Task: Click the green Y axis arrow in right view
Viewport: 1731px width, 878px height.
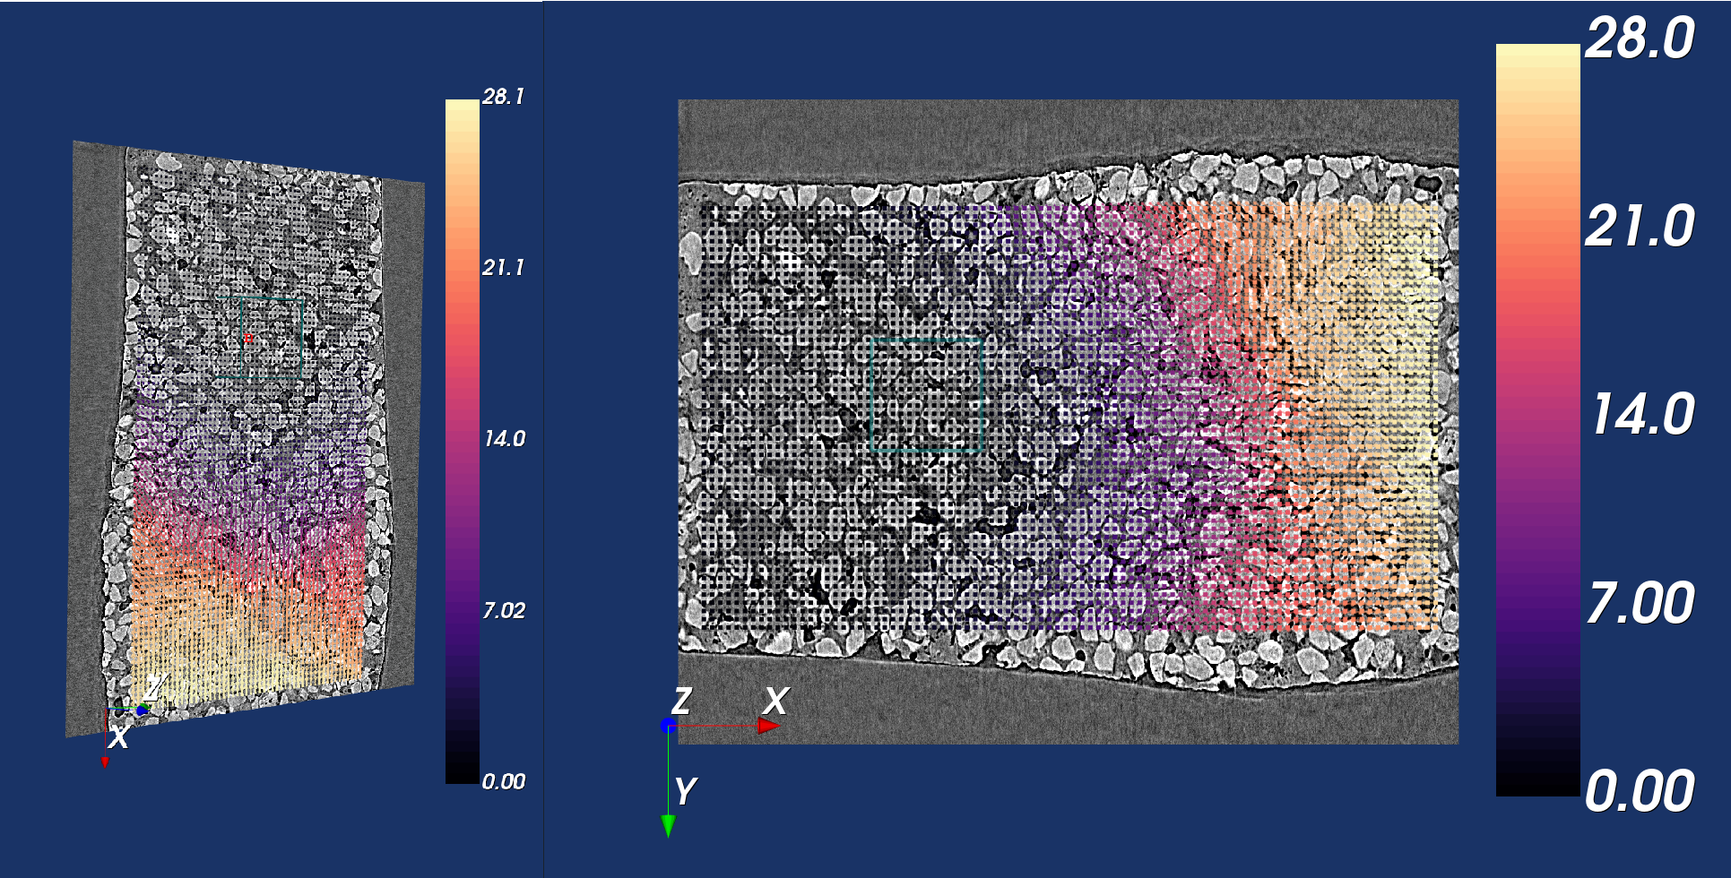Action: pos(668,825)
